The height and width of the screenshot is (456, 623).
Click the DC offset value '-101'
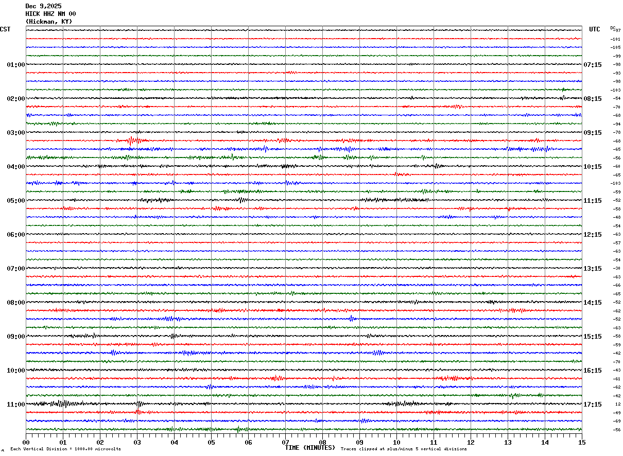(616, 39)
